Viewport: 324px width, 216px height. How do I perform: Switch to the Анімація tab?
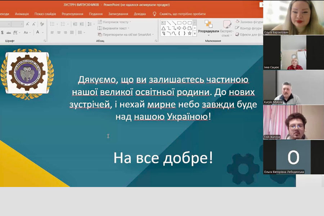[x=22, y=14]
